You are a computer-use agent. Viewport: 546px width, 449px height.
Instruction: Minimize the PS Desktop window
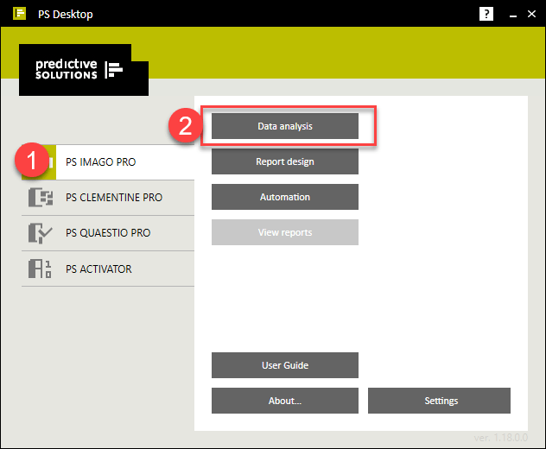point(512,15)
